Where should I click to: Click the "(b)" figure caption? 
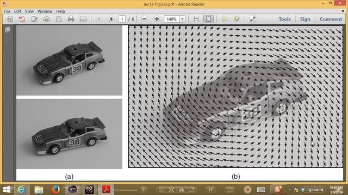235,177
